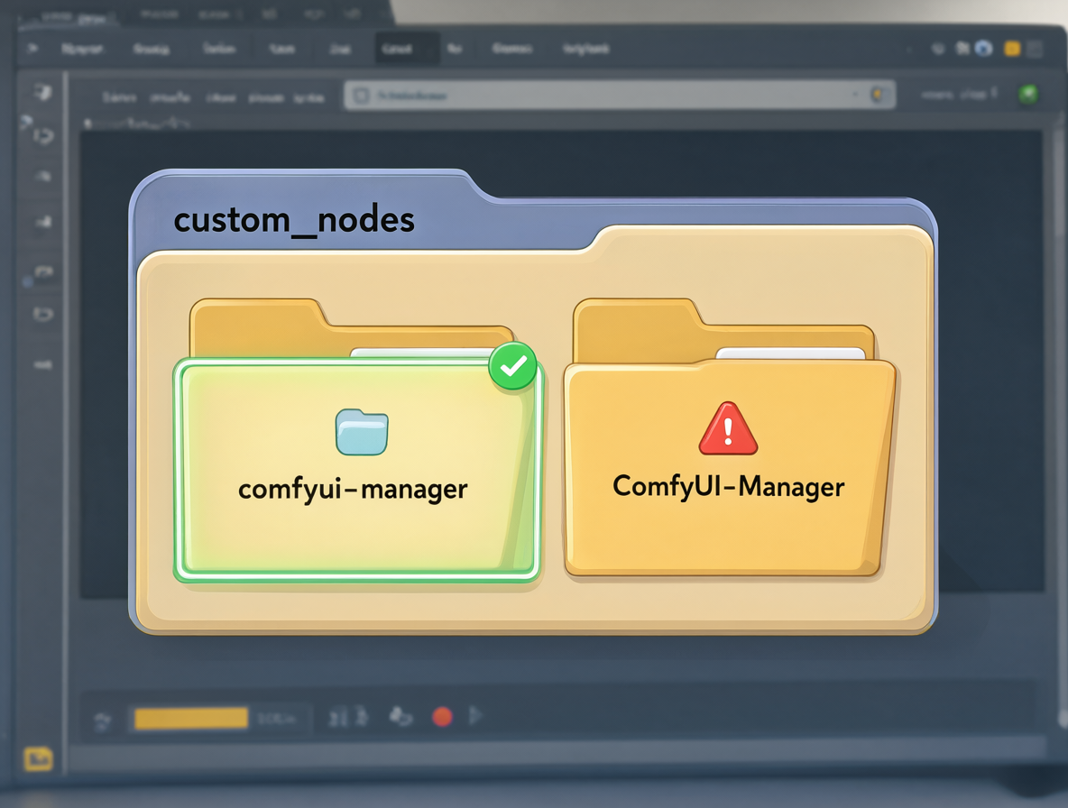
Task: Click the green checkmark badge
Action: point(513,366)
